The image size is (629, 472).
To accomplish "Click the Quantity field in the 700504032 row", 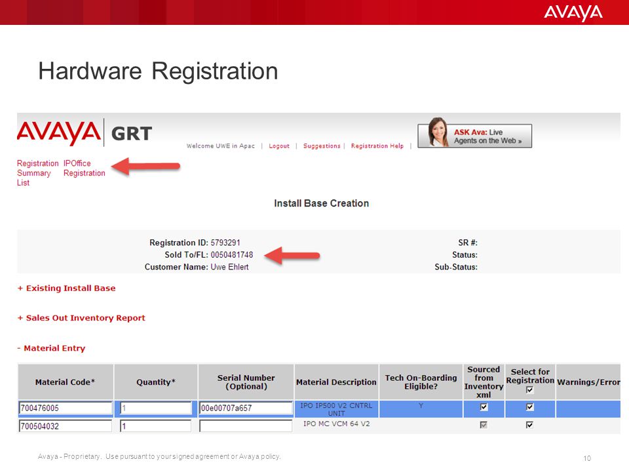I will [156, 426].
